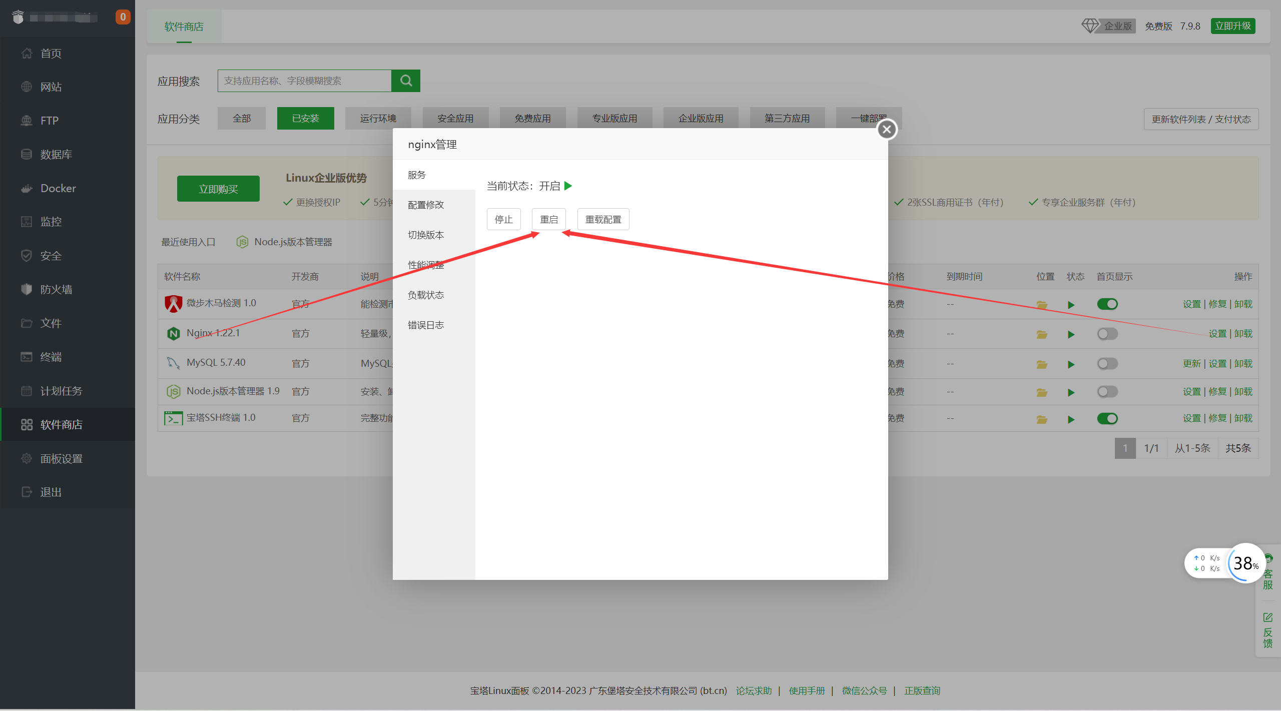Click the Firewall shield sidebar item

56,289
